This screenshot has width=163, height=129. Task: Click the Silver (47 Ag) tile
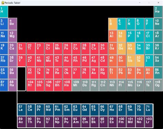tap(95, 61)
